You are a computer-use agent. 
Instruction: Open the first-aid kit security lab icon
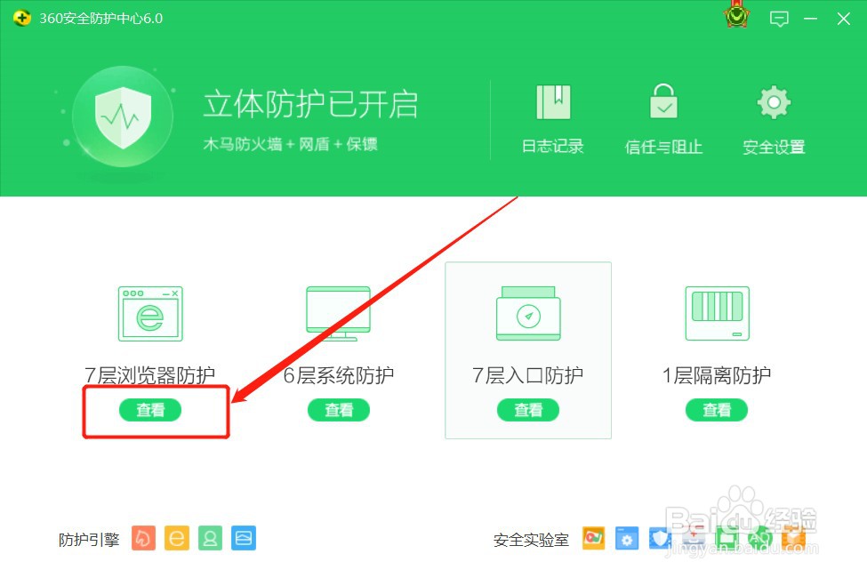click(694, 538)
